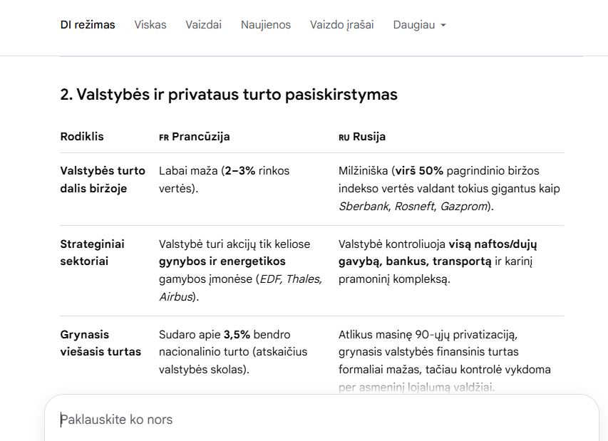Click the section heading about Valstybės ir privataus turto
The image size is (608, 441).
(x=229, y=95)
